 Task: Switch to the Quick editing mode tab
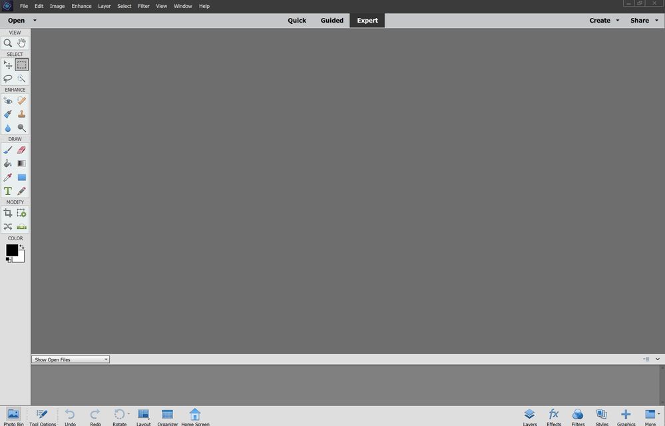[x=297, y=20]
